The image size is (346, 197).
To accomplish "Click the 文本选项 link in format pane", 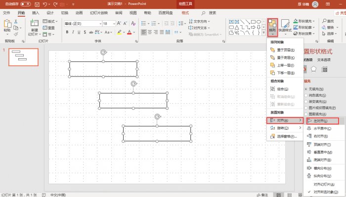I will 324,60.
